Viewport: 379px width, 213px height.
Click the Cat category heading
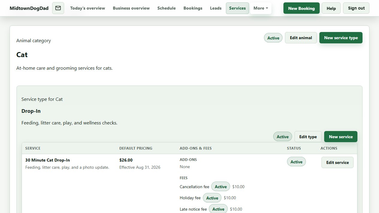point(22,55)
